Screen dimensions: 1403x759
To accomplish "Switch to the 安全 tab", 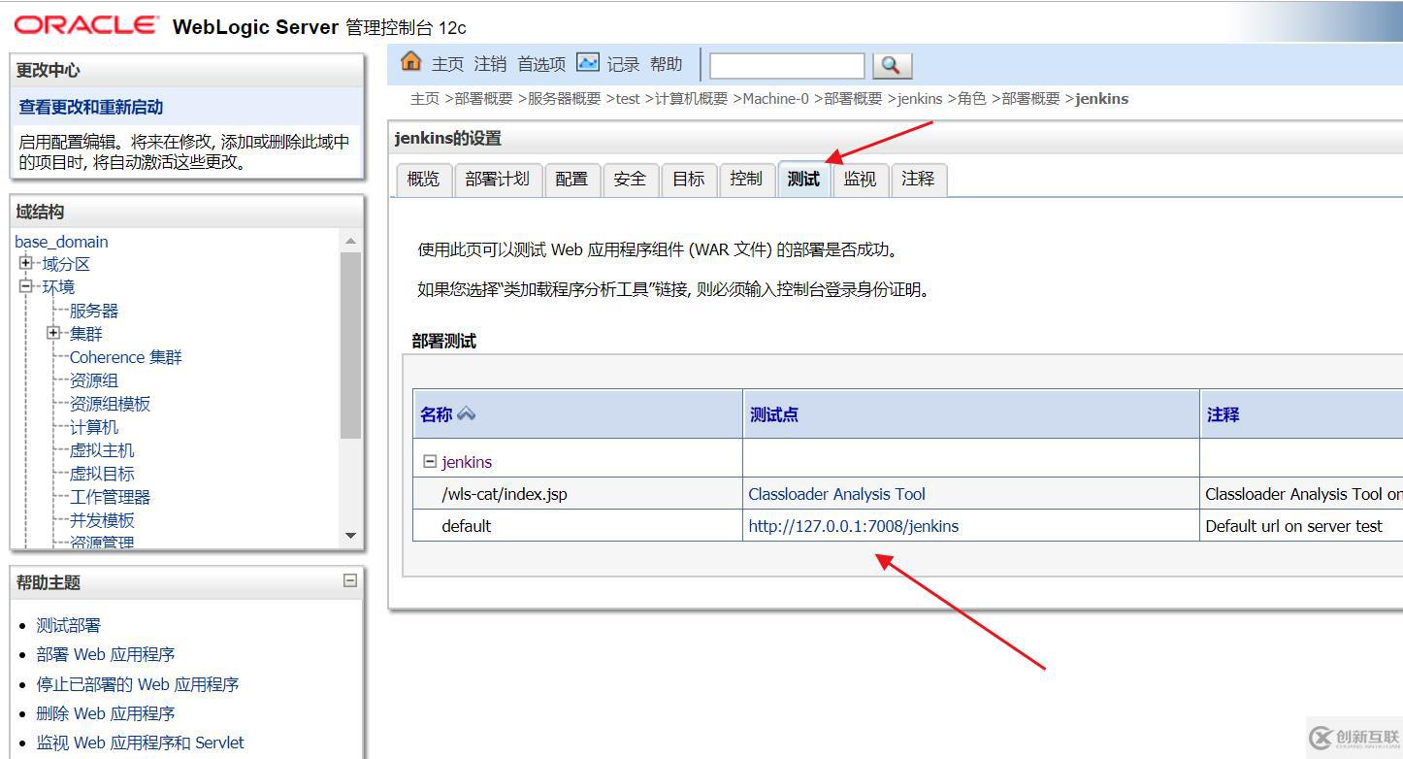I will point(631,180).
